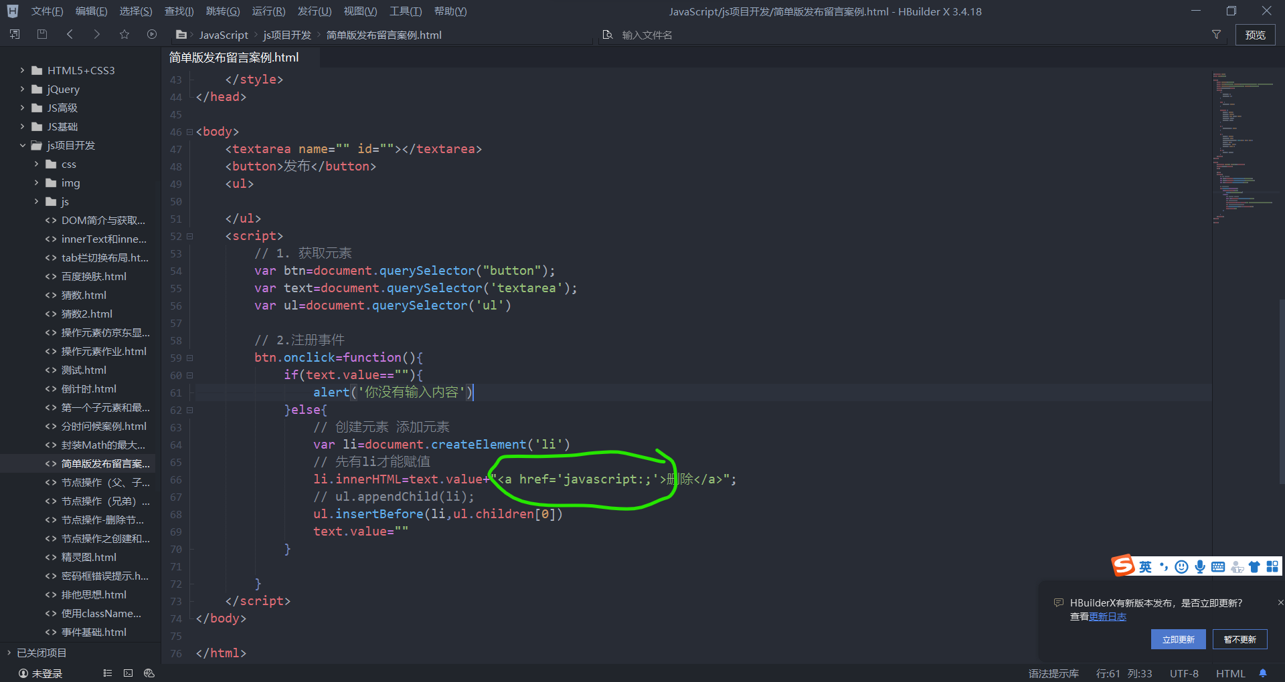Screen dimensions: 1285x682
Task: Navigate back with the left arrow icon
Action: (70, 33)
